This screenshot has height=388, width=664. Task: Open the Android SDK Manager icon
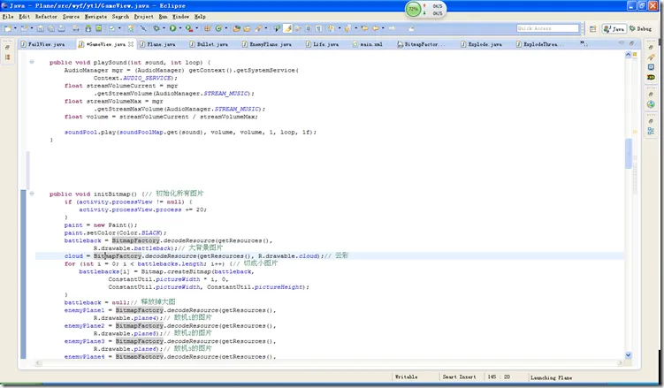click(88, 28)
